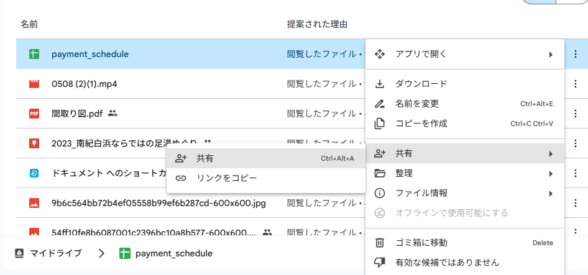Image resolution: width=588 pixels, height=275 pixels.
Task: Choose 'リンクをコピー' submenu item
Action: pyautogui.click(x=266, y=178)
